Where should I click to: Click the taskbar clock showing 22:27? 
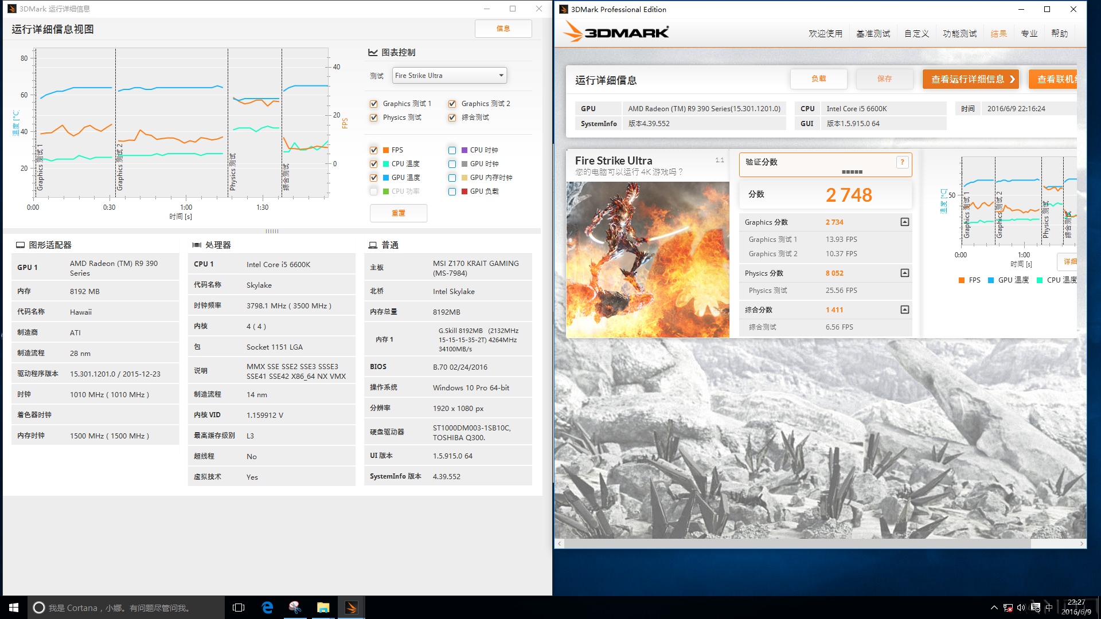coord(1076,608)
